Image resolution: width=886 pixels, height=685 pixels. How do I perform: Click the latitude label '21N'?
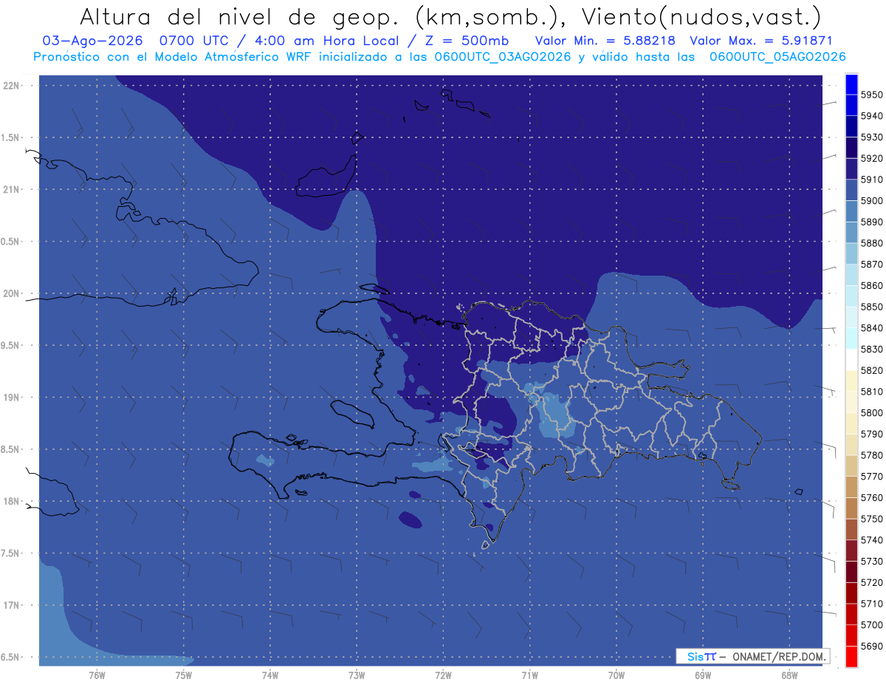[11, 189]
